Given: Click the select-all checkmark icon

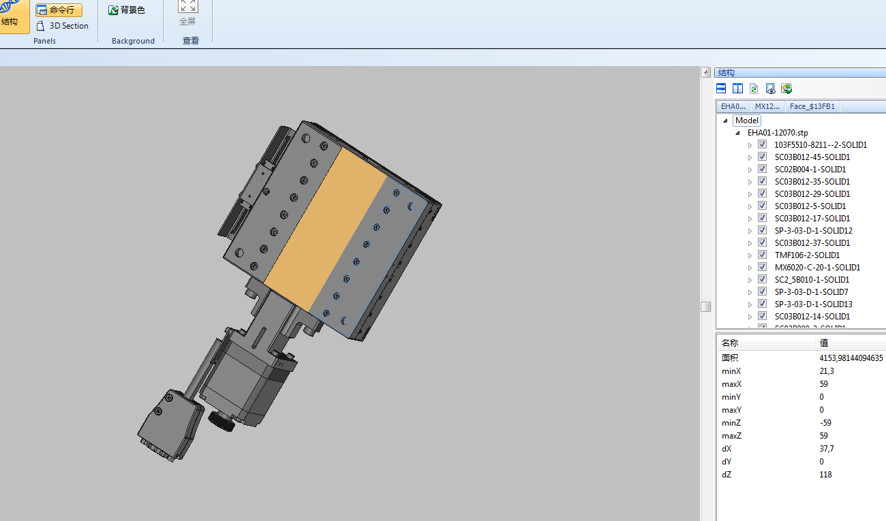Looking at the screenshot, I should (786, 89).
